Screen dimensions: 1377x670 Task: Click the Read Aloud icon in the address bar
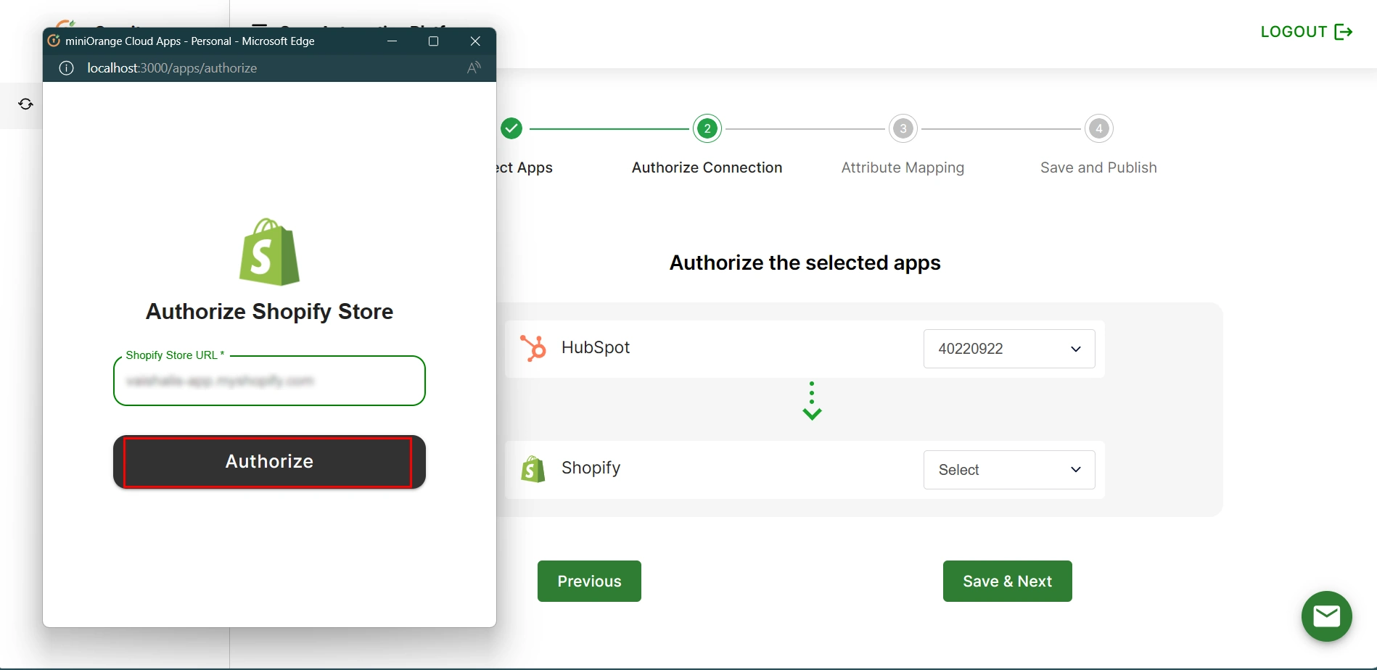point(473,67)
